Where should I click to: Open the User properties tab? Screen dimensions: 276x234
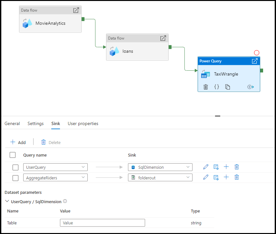click(x=83, y=123)
